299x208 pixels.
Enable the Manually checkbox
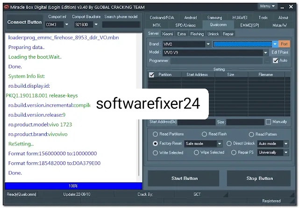(x=268, y=122)
